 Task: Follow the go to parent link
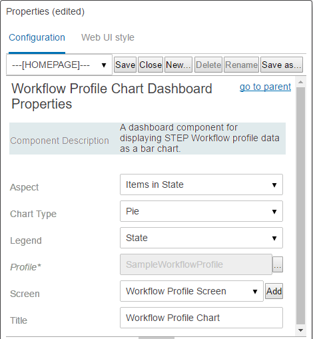265,87
